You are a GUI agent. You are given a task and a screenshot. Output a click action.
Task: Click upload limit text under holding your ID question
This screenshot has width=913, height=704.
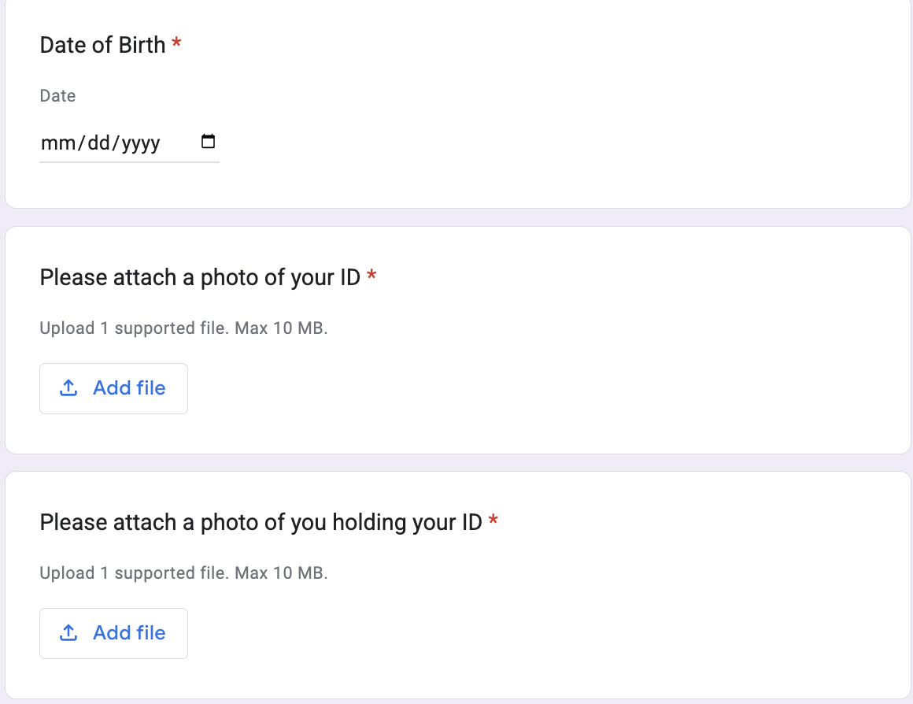(x=183, y=572)
